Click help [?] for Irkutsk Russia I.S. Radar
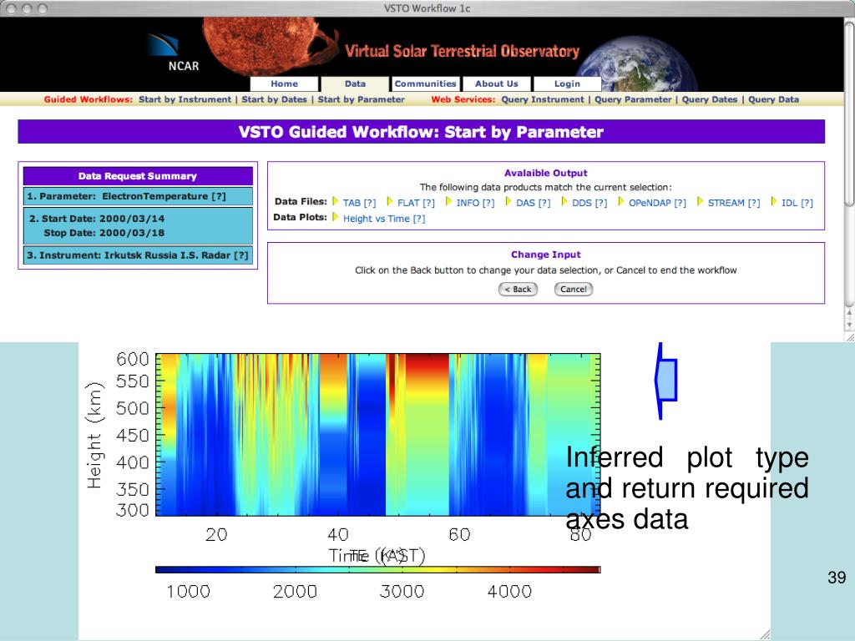This screenshot has width=855, height=641. (x=241, y=255)
